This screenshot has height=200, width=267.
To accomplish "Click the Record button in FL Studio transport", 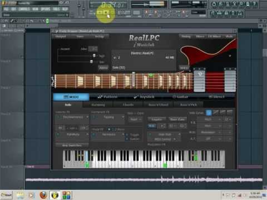I will (x=112, y=12).
